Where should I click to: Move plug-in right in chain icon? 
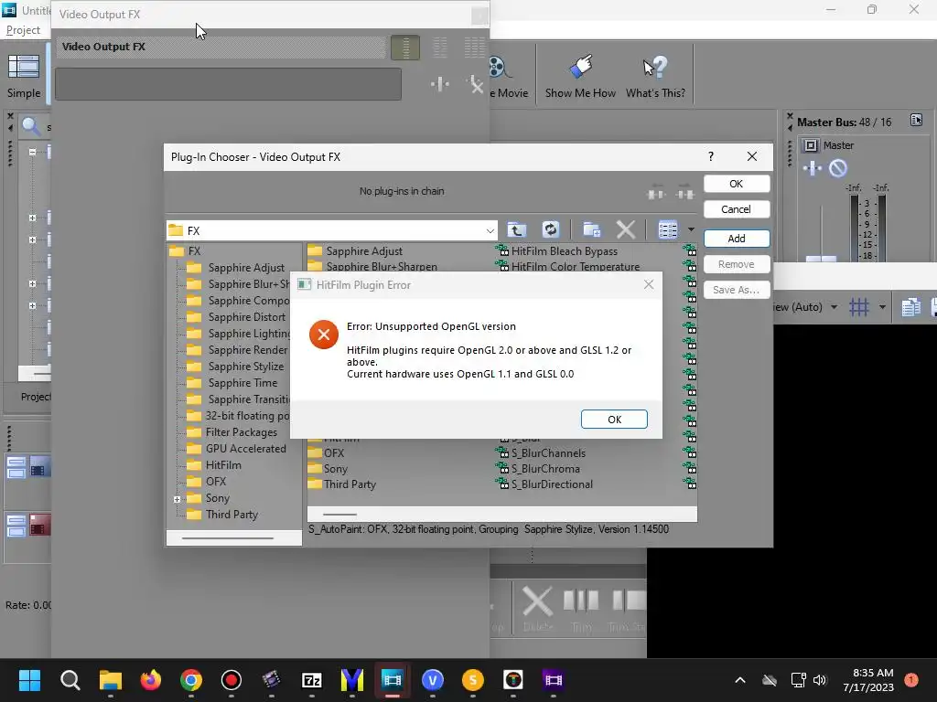[684, 194]
